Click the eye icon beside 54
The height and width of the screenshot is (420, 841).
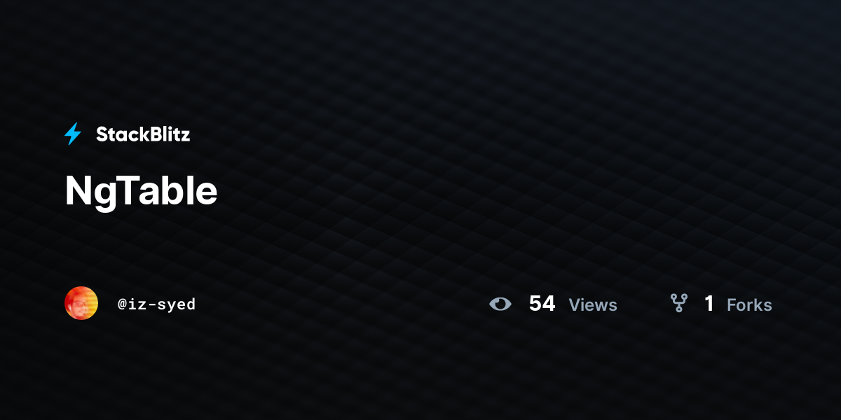[500, 304]
